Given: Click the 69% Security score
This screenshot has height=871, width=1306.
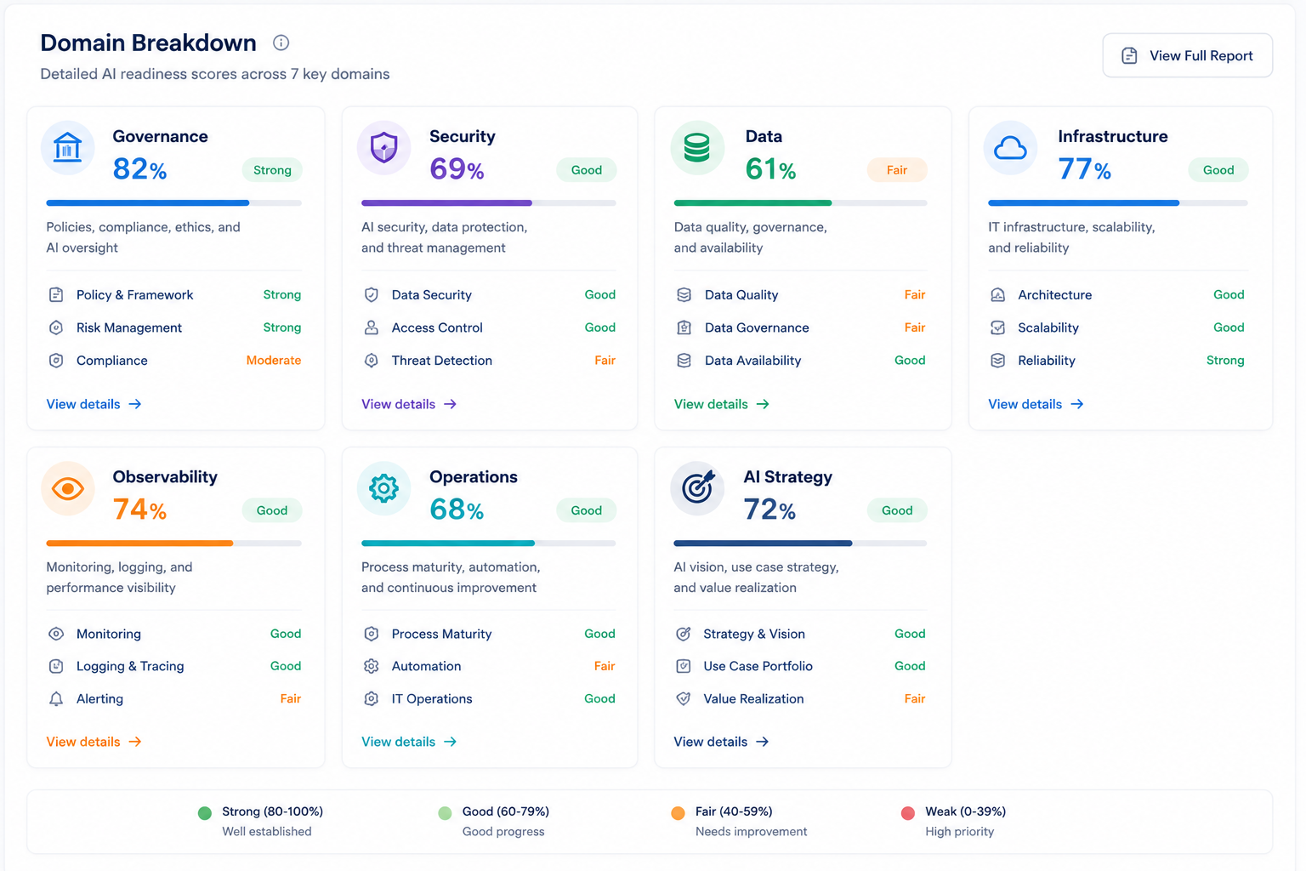Looking at the screenshot, I should [457, 169].
